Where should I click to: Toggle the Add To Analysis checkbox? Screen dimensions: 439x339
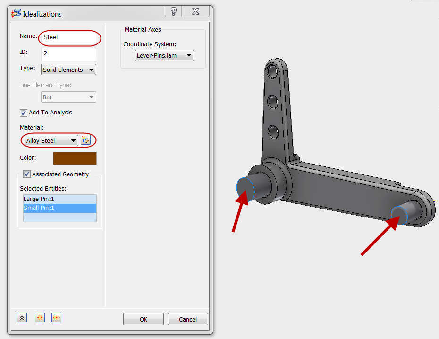pos(24,113)
